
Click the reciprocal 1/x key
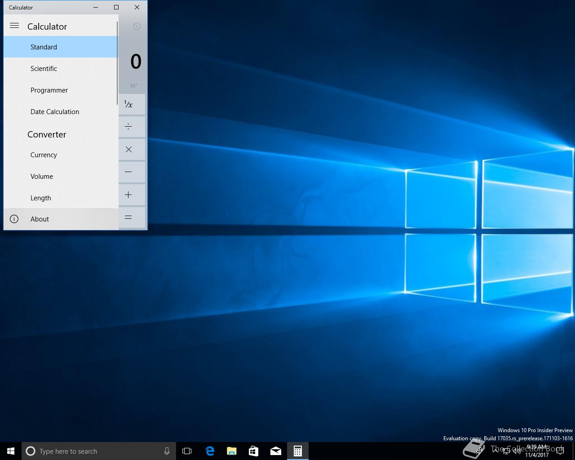[132, 104]
